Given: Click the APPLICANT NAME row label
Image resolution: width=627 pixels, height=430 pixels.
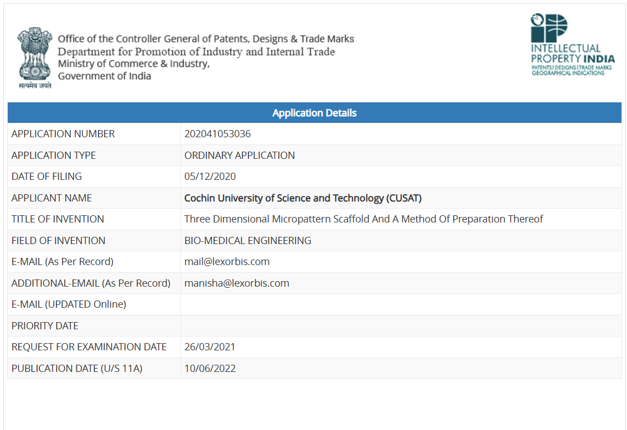Looking at the screenshot, I should [51, 198].
